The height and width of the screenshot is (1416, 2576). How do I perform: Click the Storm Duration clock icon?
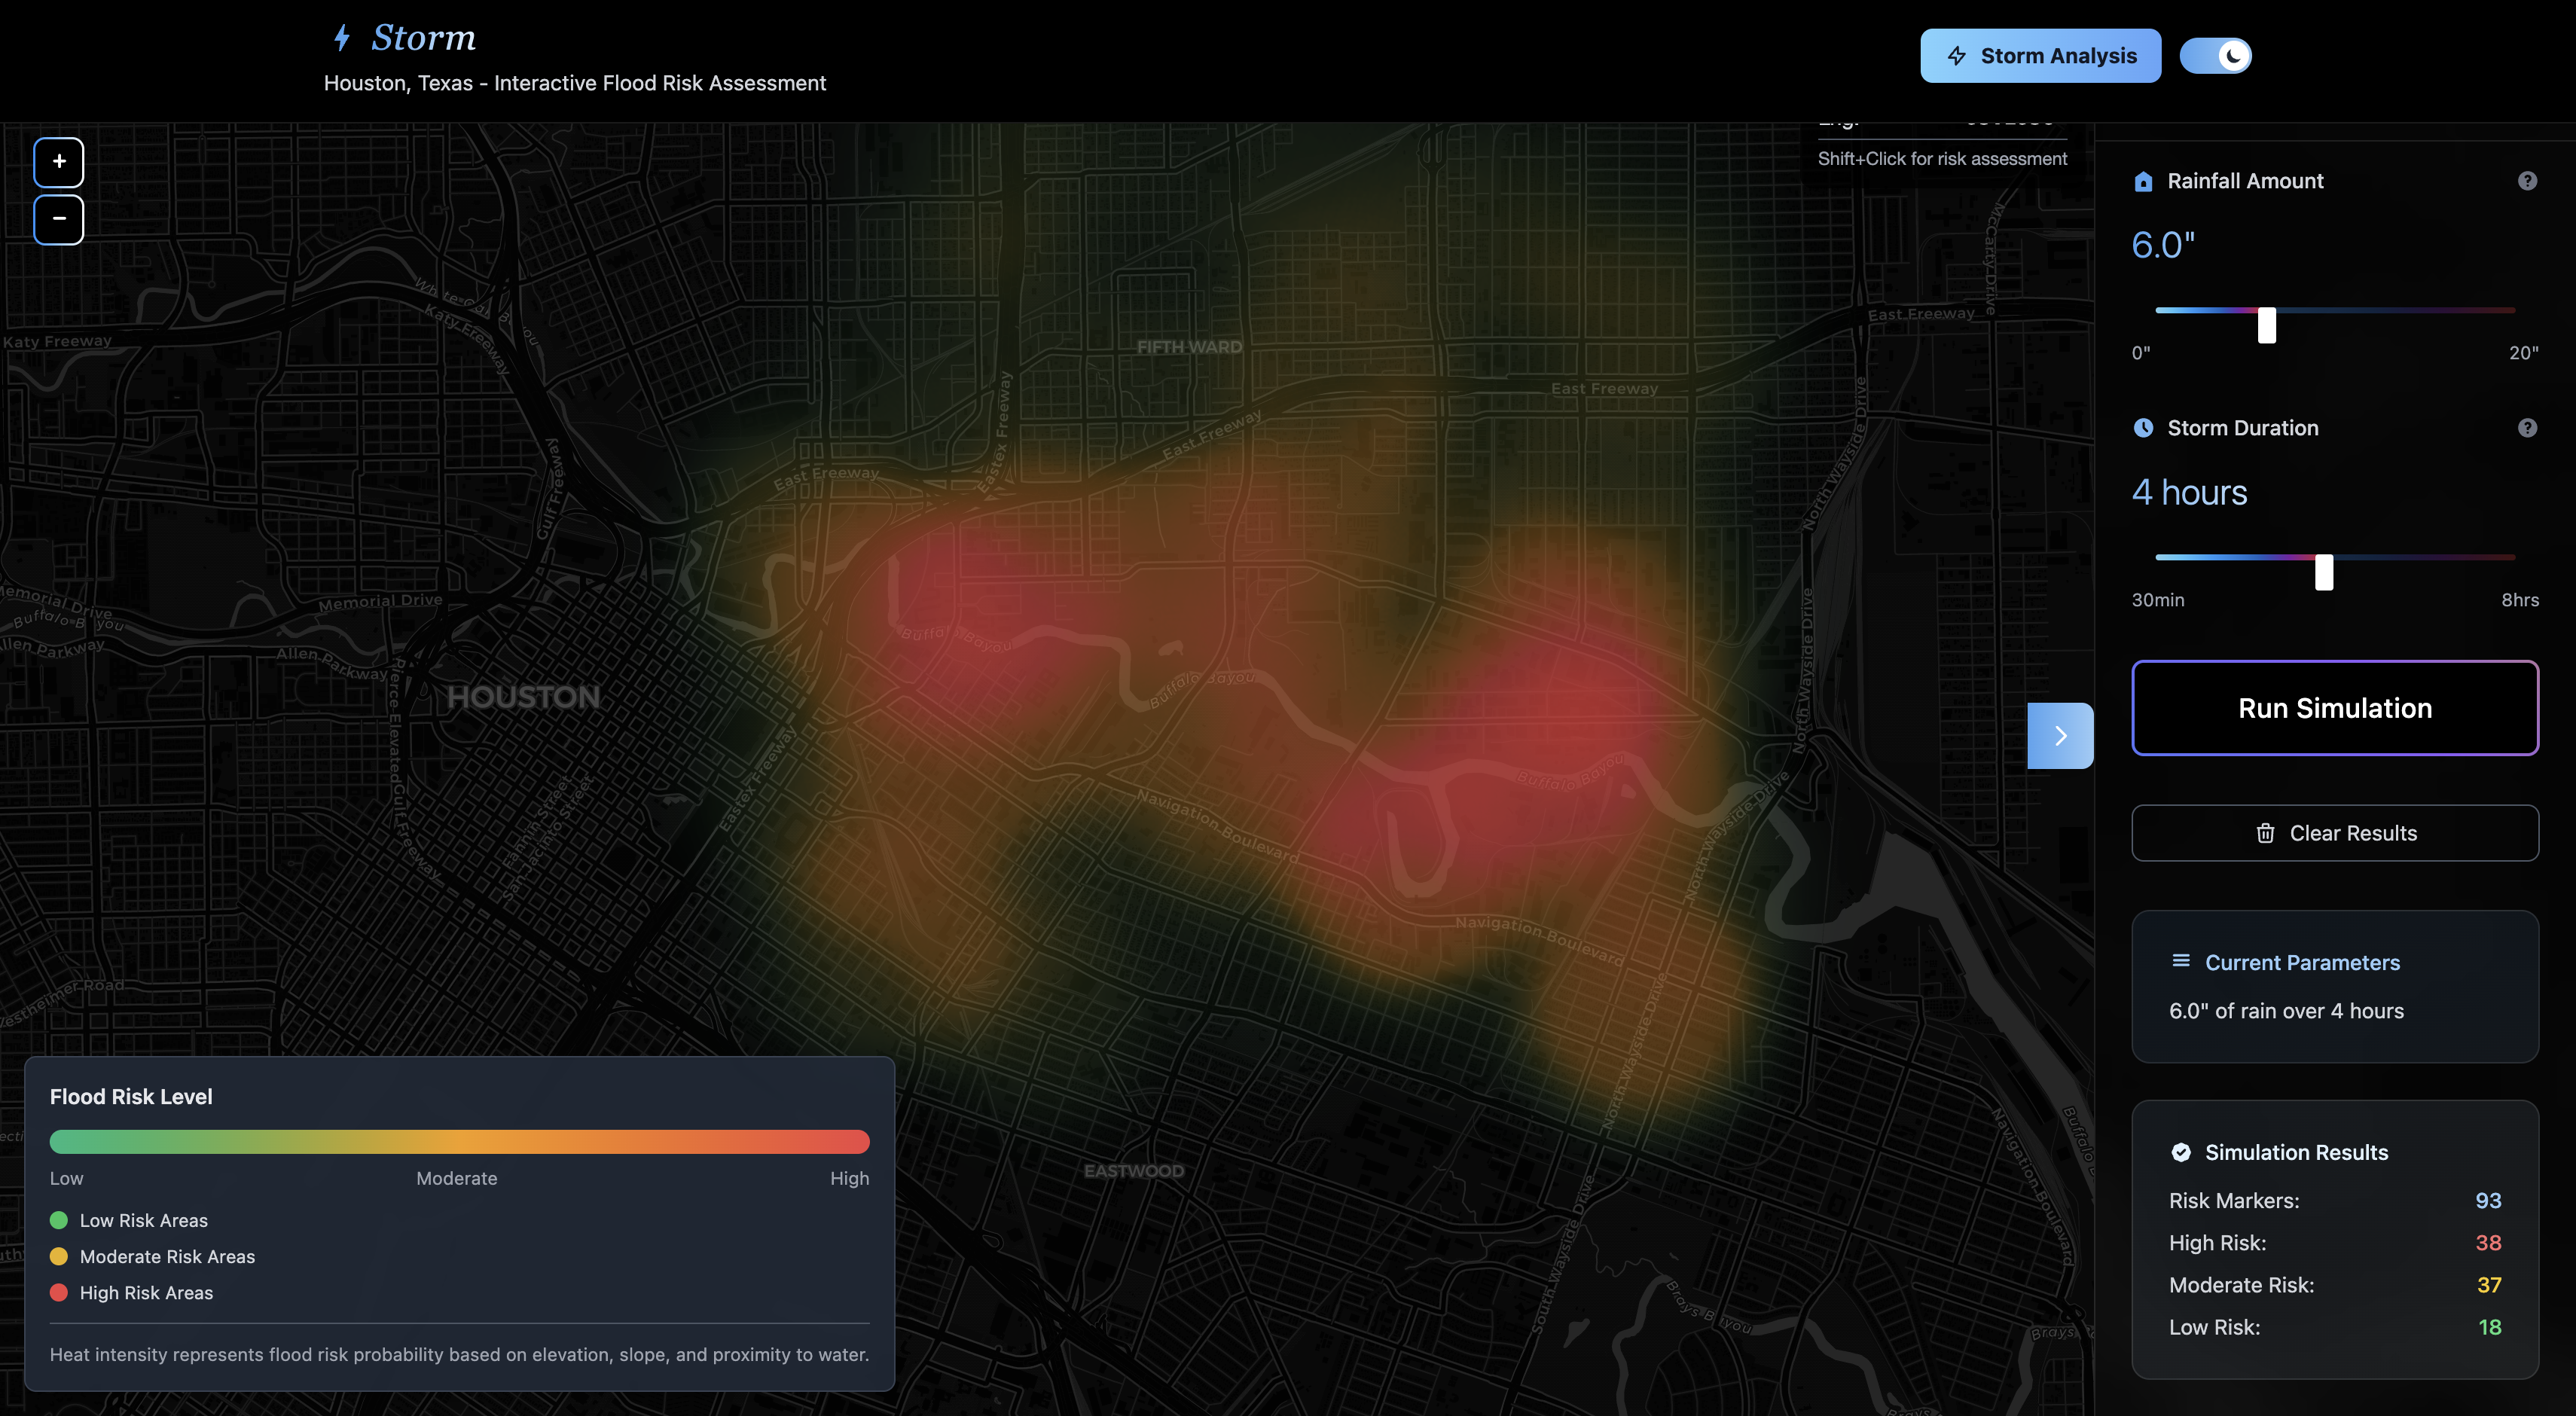[x=2143, y=428]
